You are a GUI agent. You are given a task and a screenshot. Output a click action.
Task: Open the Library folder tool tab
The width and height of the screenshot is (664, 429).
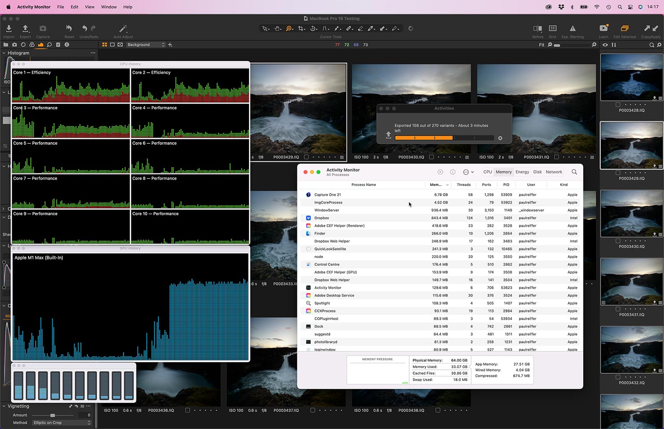pos(6,45)
